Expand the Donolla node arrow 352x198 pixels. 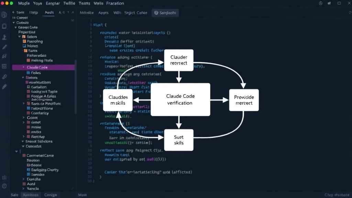click(x=24, y=179)
